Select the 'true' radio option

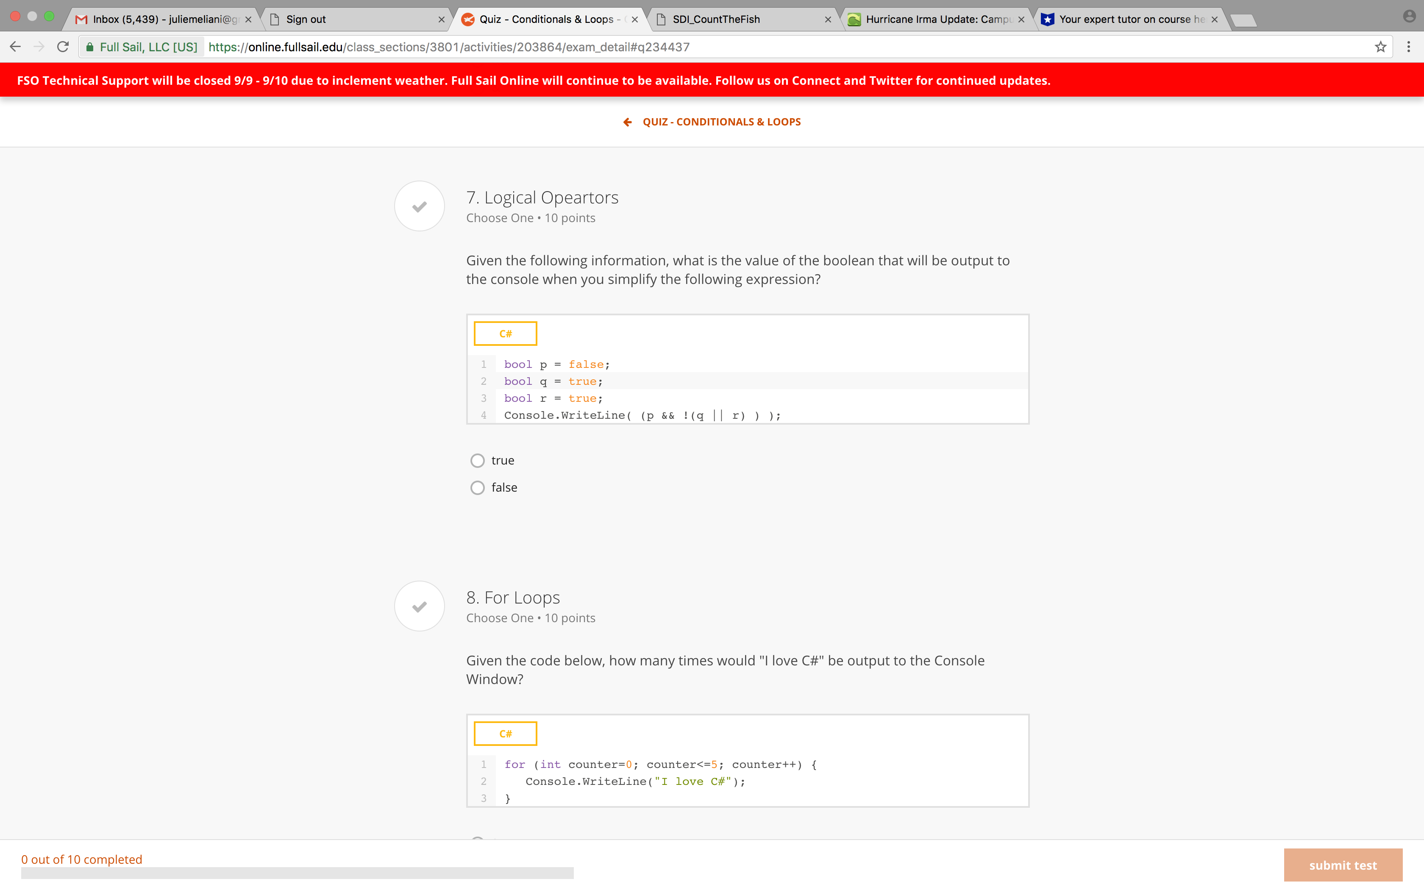click(477, 460)
